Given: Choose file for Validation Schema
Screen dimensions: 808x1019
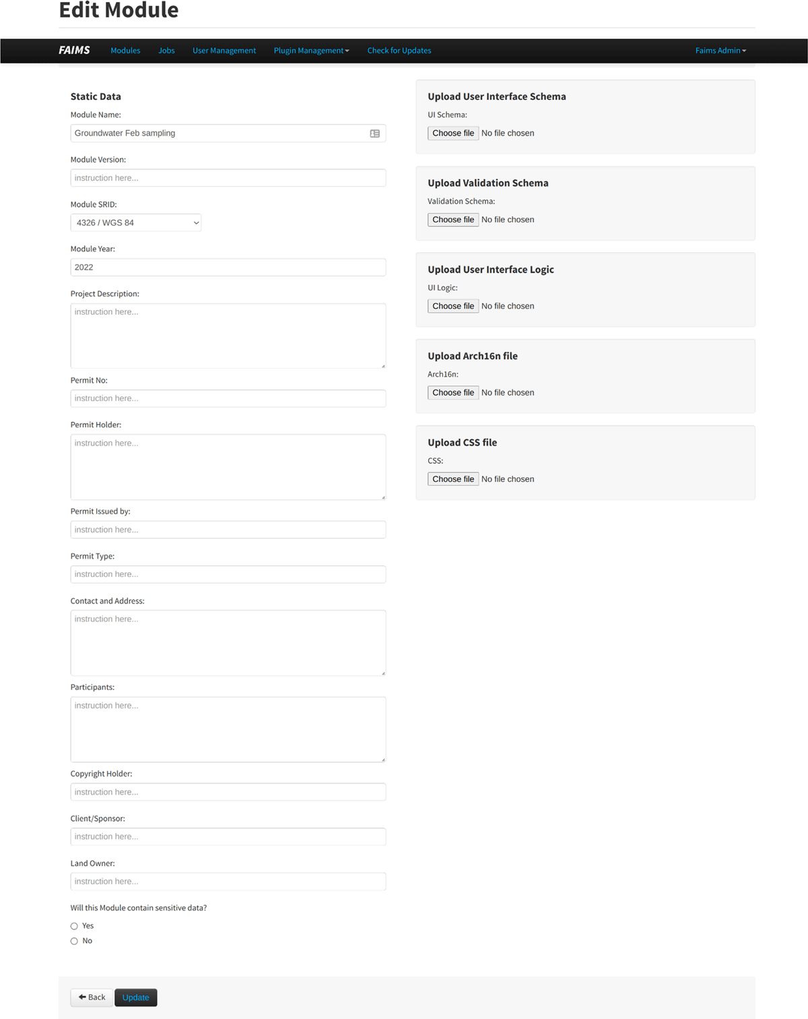Looking at the screenshot, I should (453, 220).
